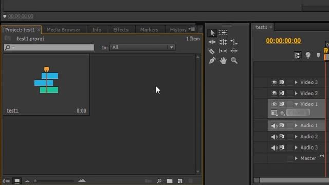The width and height of the screenshot is (329, 185).
Task: Click the Automate to Sequence icon
Action: pyautogui.click(x=149, y=181)
